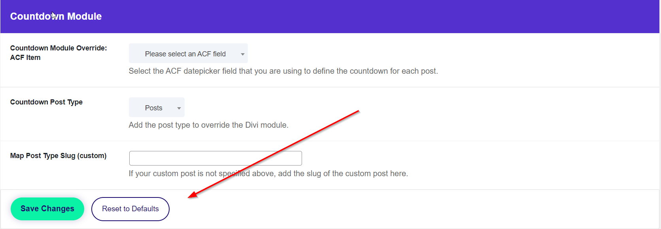Viewport: 661px width, 229px height.
Task: Click the 'ACF Item' text under Override label
Action: pos(25,58)
